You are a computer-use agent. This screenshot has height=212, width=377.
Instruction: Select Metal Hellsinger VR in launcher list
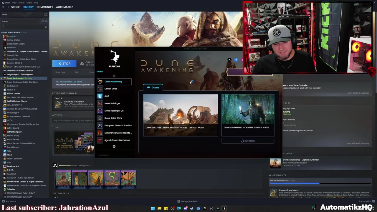tap(114, 111)
